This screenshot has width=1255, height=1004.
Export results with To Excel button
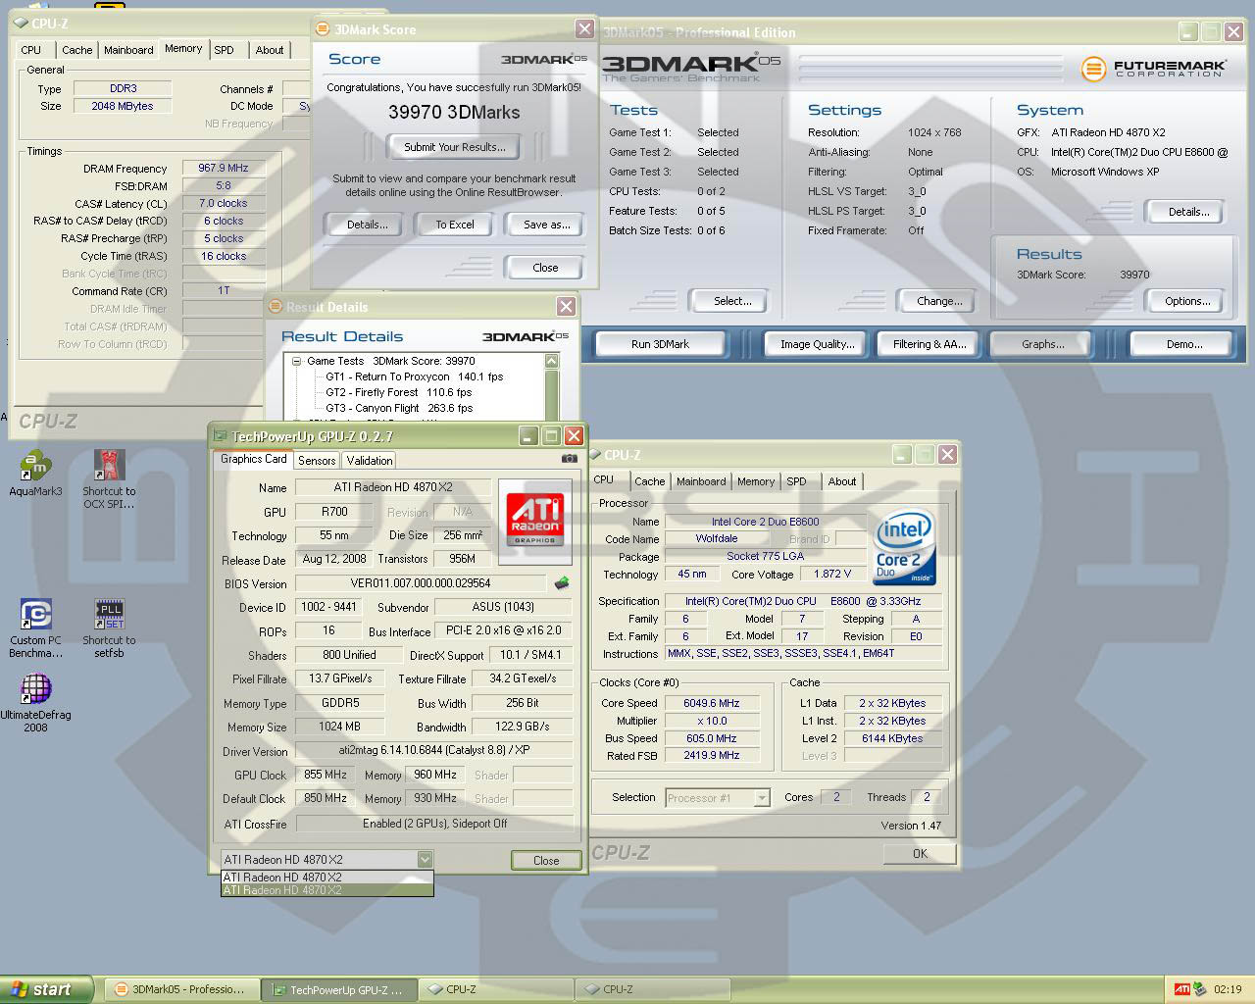(x=455, y=225)
